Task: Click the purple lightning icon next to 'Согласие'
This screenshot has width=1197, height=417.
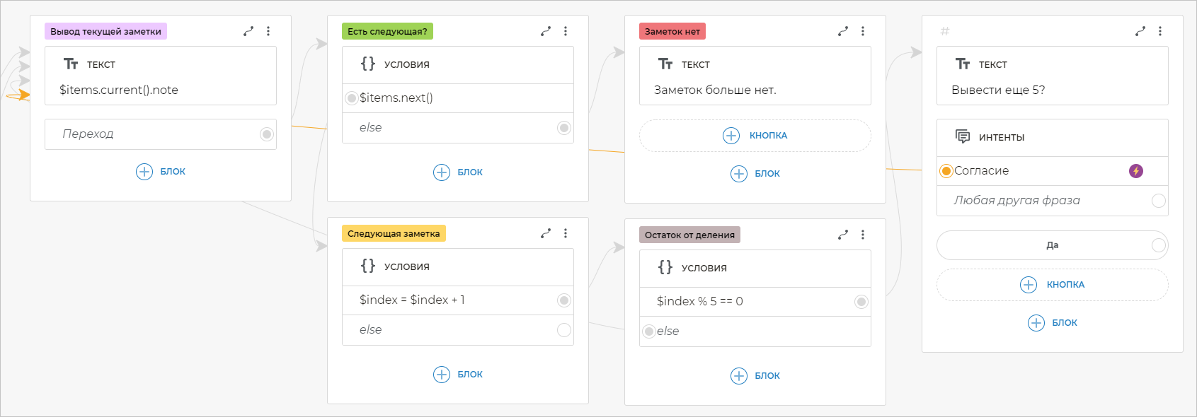Action: (x=1136, y=171)
